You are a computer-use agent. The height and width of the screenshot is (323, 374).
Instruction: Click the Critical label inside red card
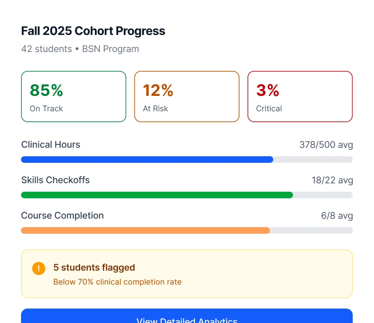268,109
